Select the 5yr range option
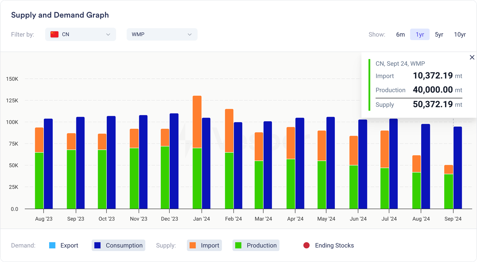The image size is (477, 262). pyautogui.click(x=439, y=34)
